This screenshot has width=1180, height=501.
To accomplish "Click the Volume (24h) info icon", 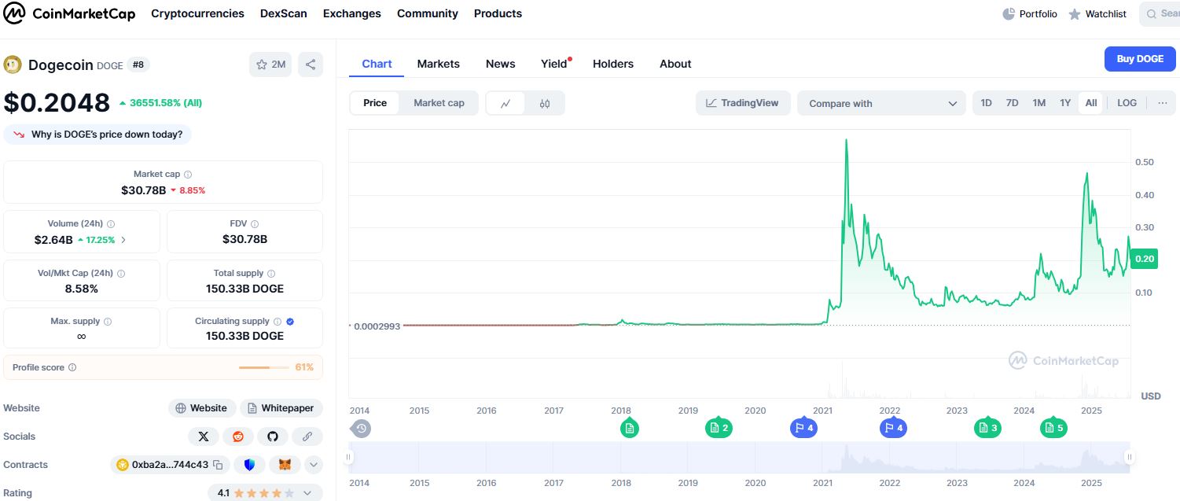I will 111,224.
